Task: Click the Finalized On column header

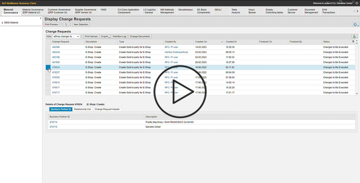Action: pyautogui.click(x=273, y=42)
